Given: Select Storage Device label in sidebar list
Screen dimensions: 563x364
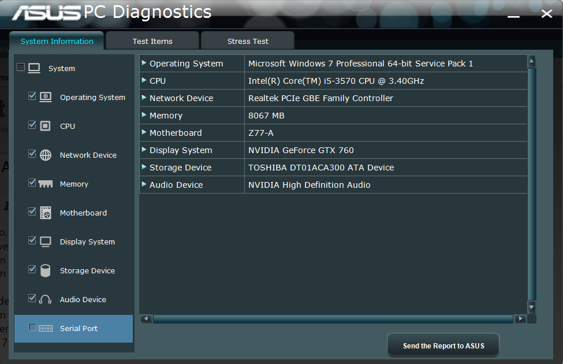Looking at the screenshot, I should [87, 270].
